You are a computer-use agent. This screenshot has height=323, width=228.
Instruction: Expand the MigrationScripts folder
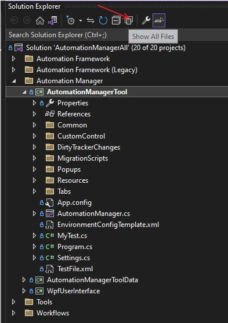(34, 158)
